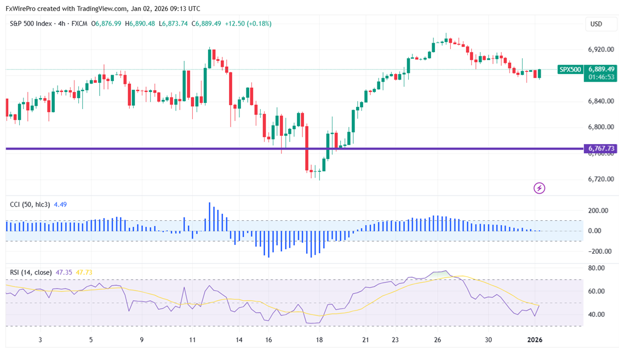Click the RSI 40.00 scale label

point(596,314)
